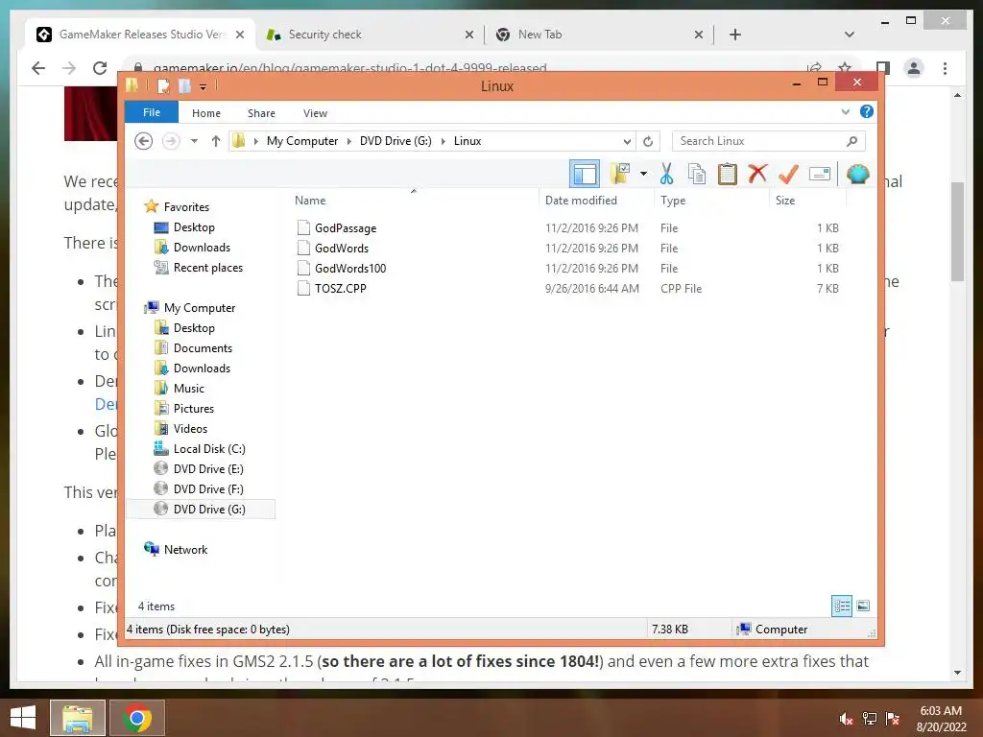Image resolution: width=983 pixels, height=737 pixels.
Task: Open Chrome three-dot menu
Action: (945, 68)
